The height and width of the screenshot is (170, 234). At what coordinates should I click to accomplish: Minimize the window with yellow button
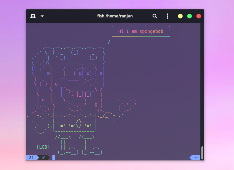pos(180,16)
